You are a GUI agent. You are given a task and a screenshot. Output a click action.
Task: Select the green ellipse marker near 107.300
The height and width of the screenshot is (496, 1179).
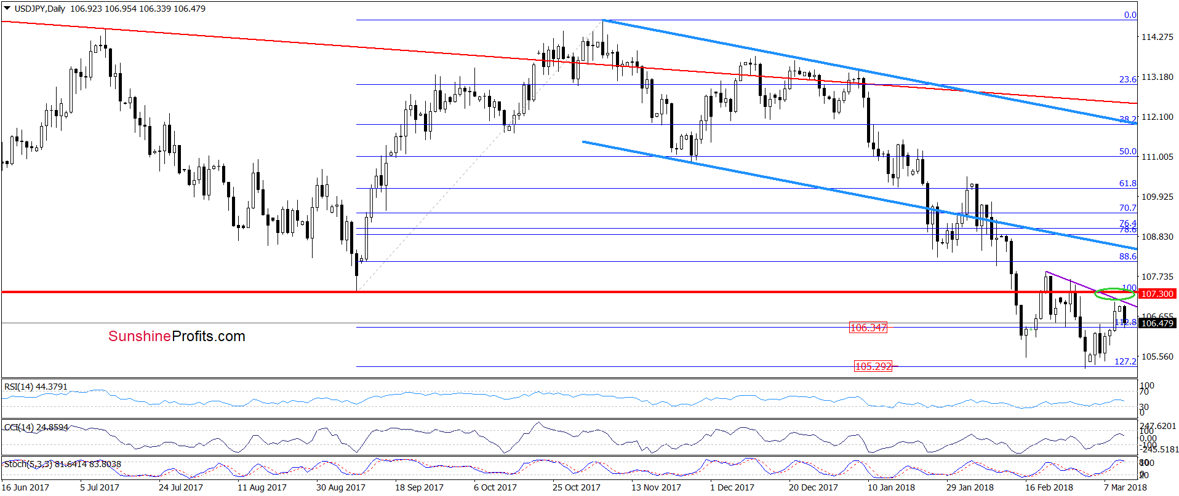tap(1114, 294)
